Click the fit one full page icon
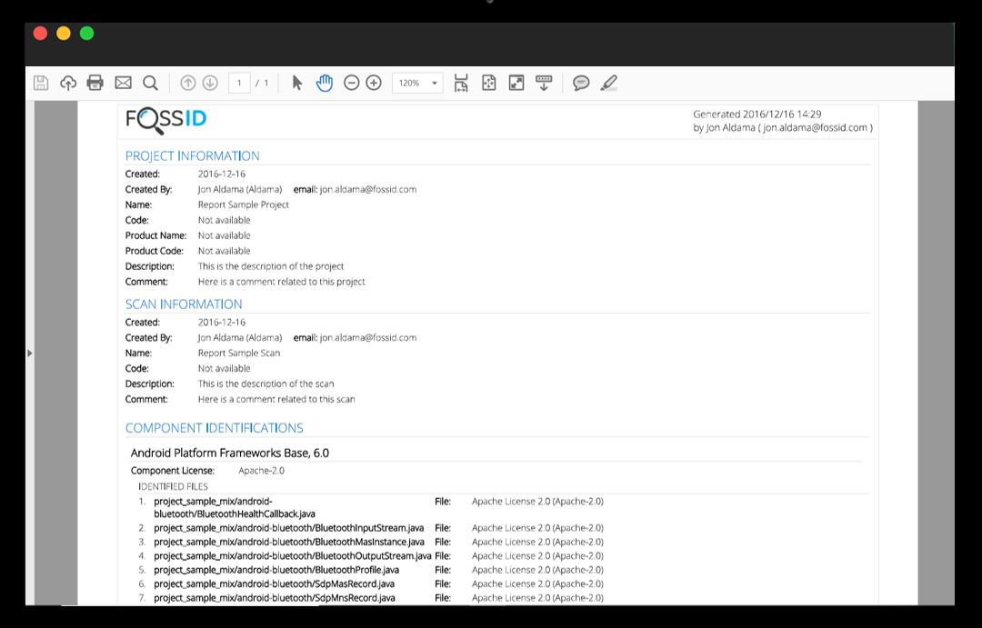982x628 pixels. pos(488,83)
